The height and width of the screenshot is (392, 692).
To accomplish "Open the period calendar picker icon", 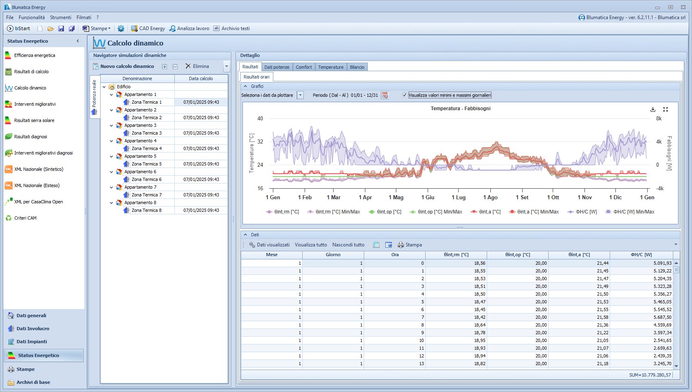I will (x=385, y=95).
